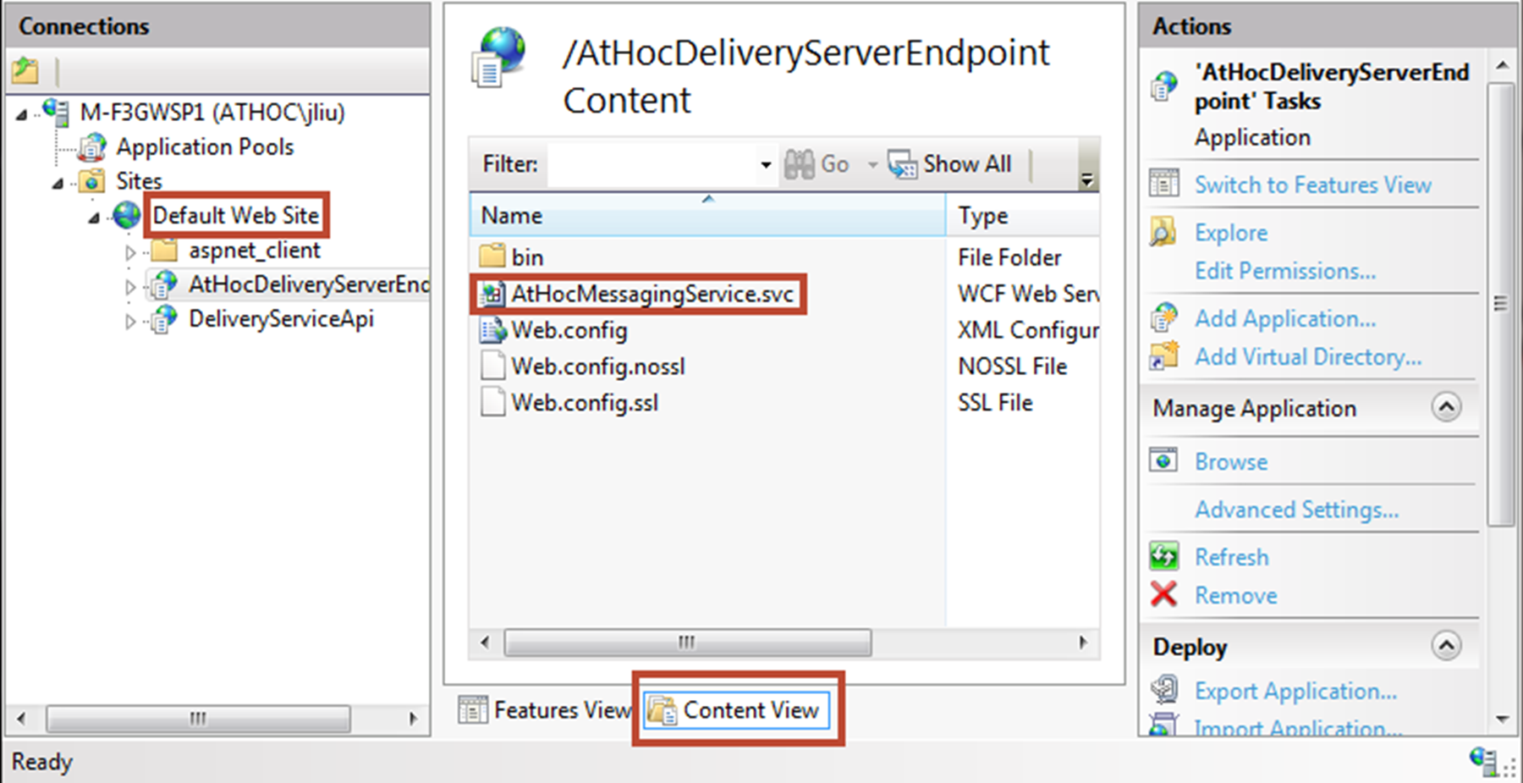Click the Actions pane scroll down arrow
The width and height of the screenshot is (1523, 783).
(x=1502, y=720)
